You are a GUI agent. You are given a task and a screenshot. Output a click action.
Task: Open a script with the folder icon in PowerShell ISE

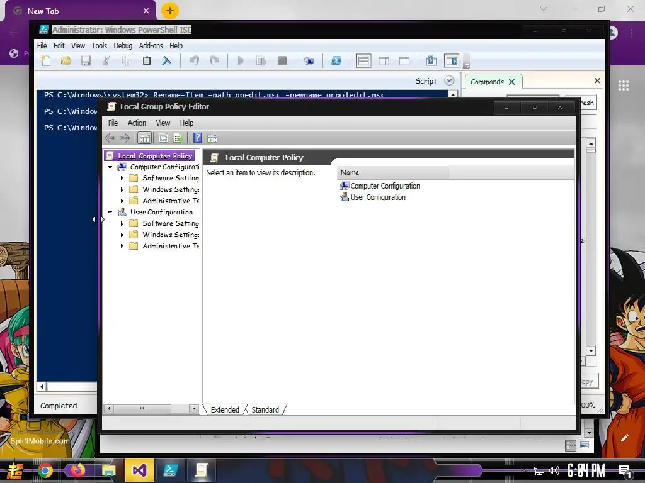[x=66, y=61]
